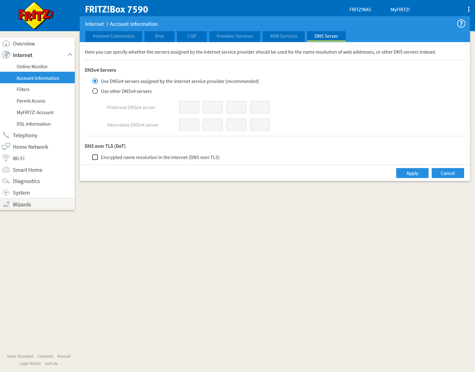Select the DNS Server tab
The image size is (475, 372).
coord(326,36)
